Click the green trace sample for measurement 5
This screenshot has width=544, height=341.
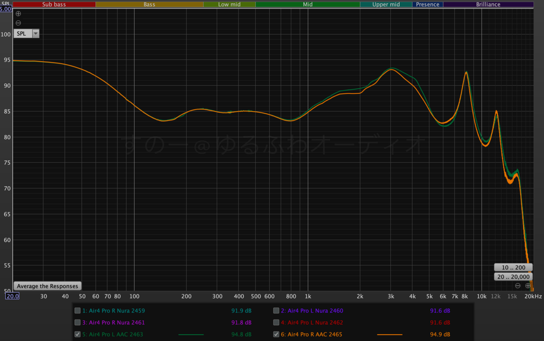click(191, 335)
